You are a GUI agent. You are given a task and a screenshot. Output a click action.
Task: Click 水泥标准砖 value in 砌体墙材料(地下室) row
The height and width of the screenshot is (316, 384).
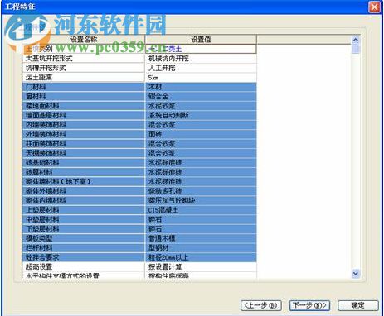tap(201, 182)
